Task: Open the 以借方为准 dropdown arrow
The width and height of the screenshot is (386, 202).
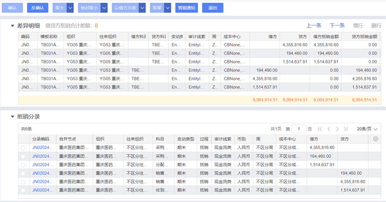Action: pos(142,8)
